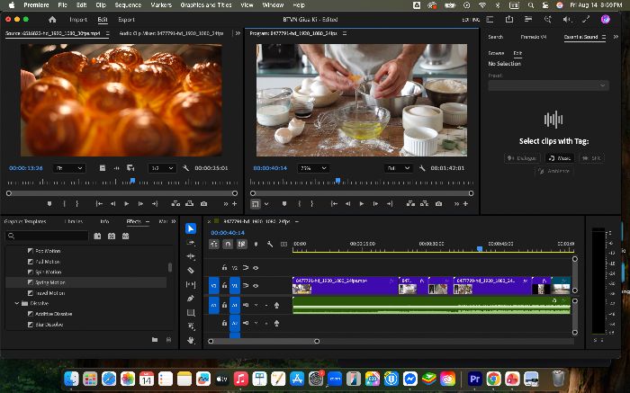630x393 pixels.
Task: Select the Type tool above Hand tool
Action: point(191,326)
